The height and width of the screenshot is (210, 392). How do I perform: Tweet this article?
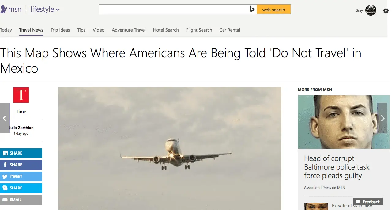coord(21,176)
